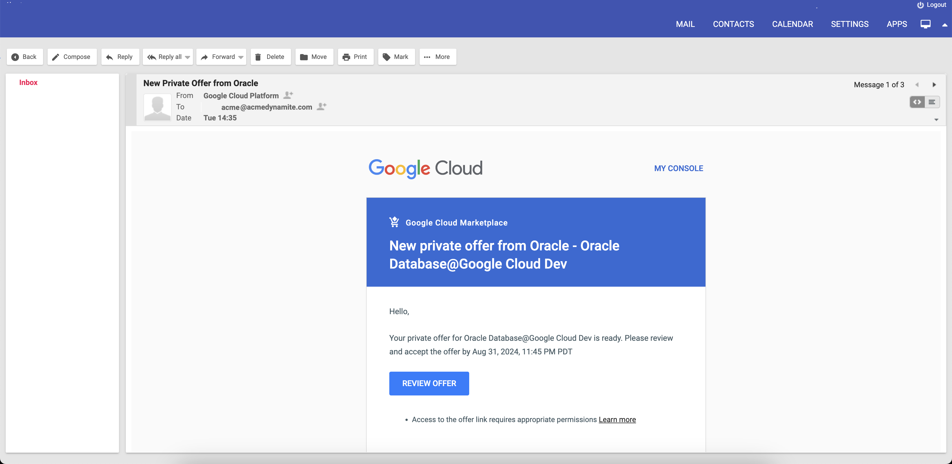Switch to the CONTACTS tab
The image size is (952, 464).
733,24
